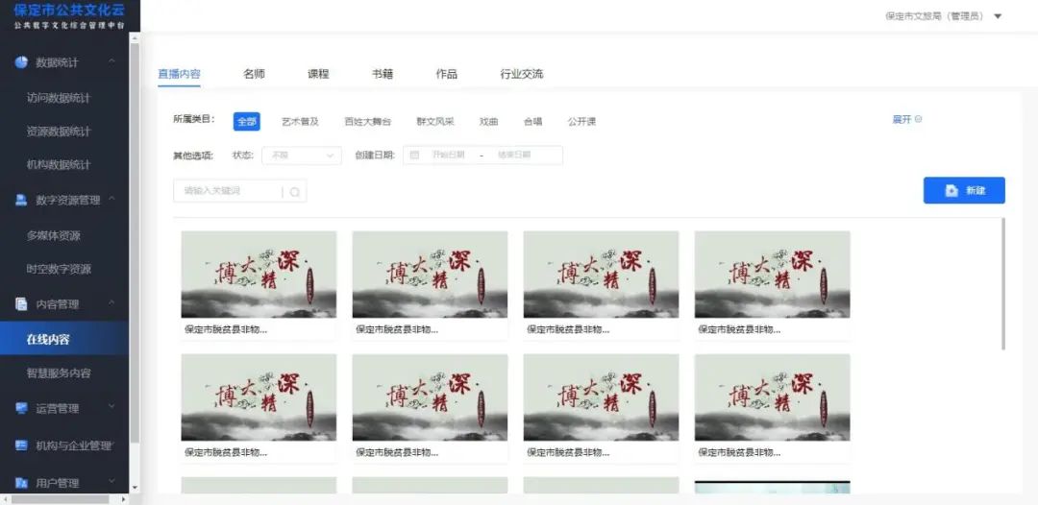Click the 机构与企业管理 sidebar icon
Viewport: 1038px width, 505px height.
point(21,445)
